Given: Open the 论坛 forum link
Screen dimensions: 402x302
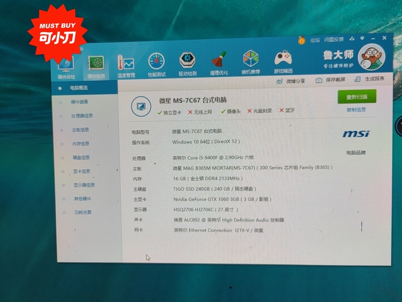Looking at the screenshot, I should click(315, 40).
